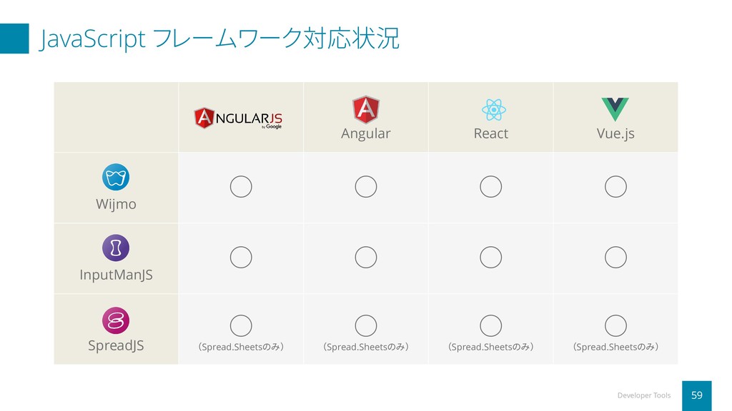Screen dimensions: 732x411
Task: Click the green Vue.js logo
Action: [615, 109]
